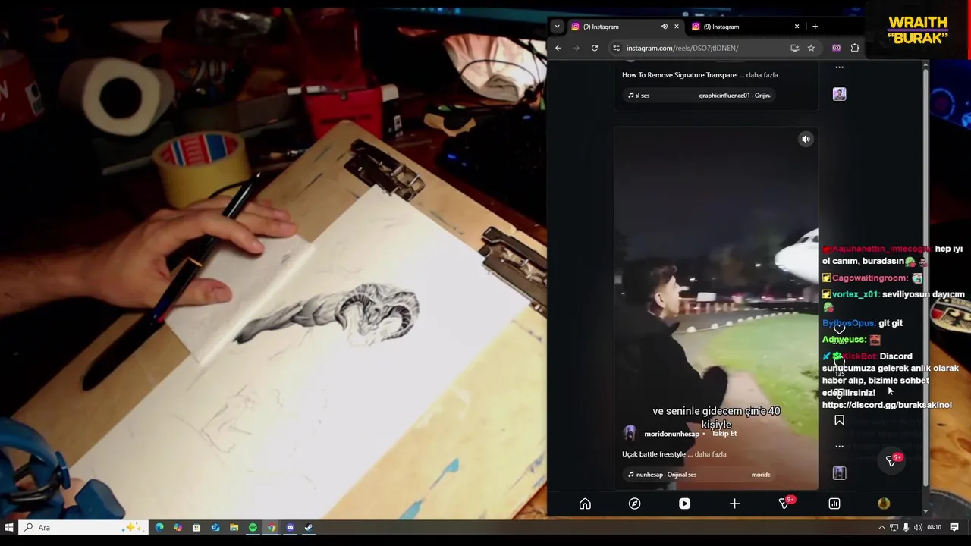Viewport: 971px width, 546px height.
Task: Open messages icon in bottom navigation bar
Action: (784, 504)
